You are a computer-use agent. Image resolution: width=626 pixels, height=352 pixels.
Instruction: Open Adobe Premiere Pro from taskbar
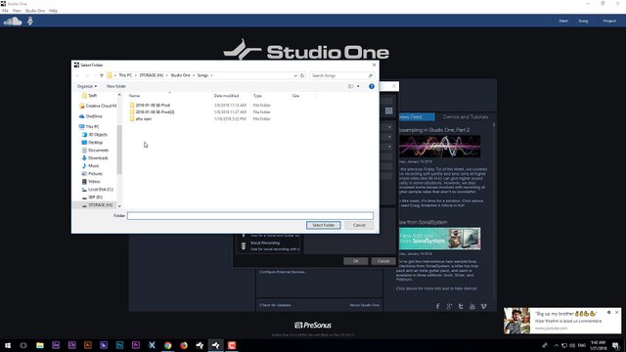pyautogui.click(x=136, y=345)
